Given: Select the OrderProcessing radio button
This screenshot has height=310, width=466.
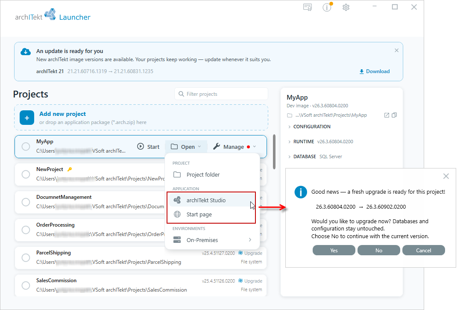Looking at the screenshot, I should [26, 230].
